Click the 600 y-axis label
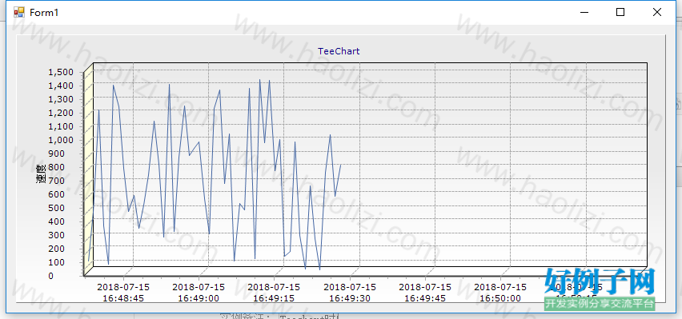Screen dimensions: 682x319 point(58,194)
